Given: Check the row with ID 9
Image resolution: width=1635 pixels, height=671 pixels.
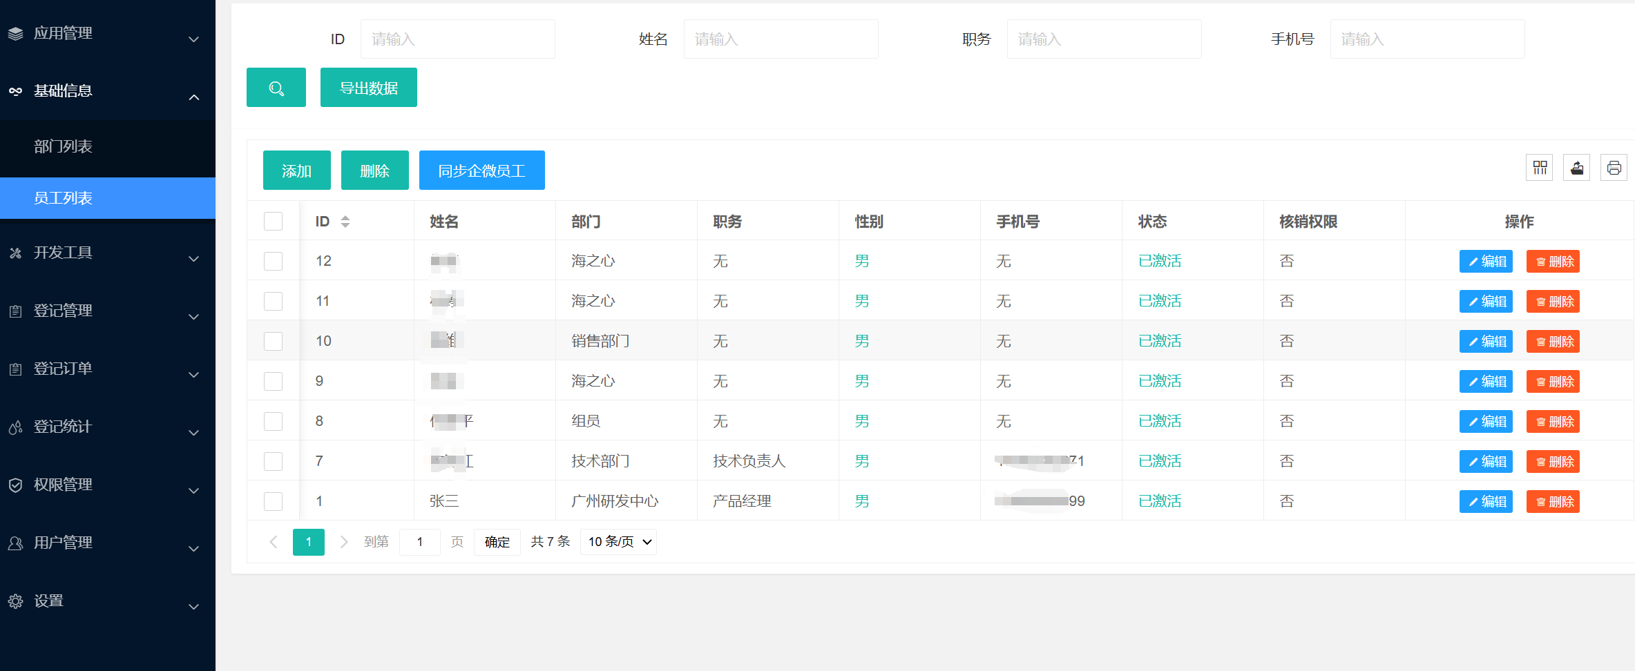Looking at the screenshot, I should [x=274, y=381].
